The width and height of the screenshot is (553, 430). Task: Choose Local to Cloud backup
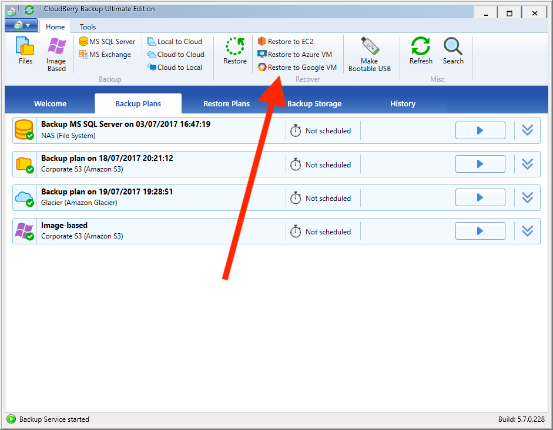[175, 42]
